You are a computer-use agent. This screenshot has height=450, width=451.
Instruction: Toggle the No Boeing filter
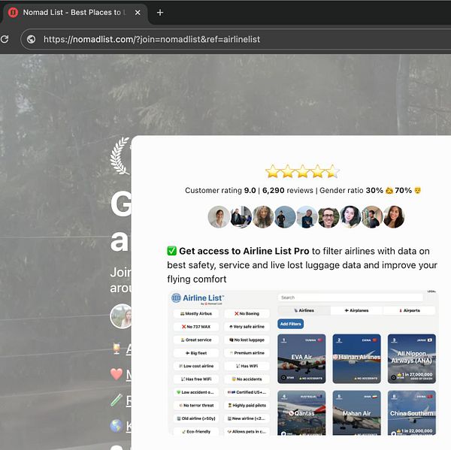click(247, 314)
